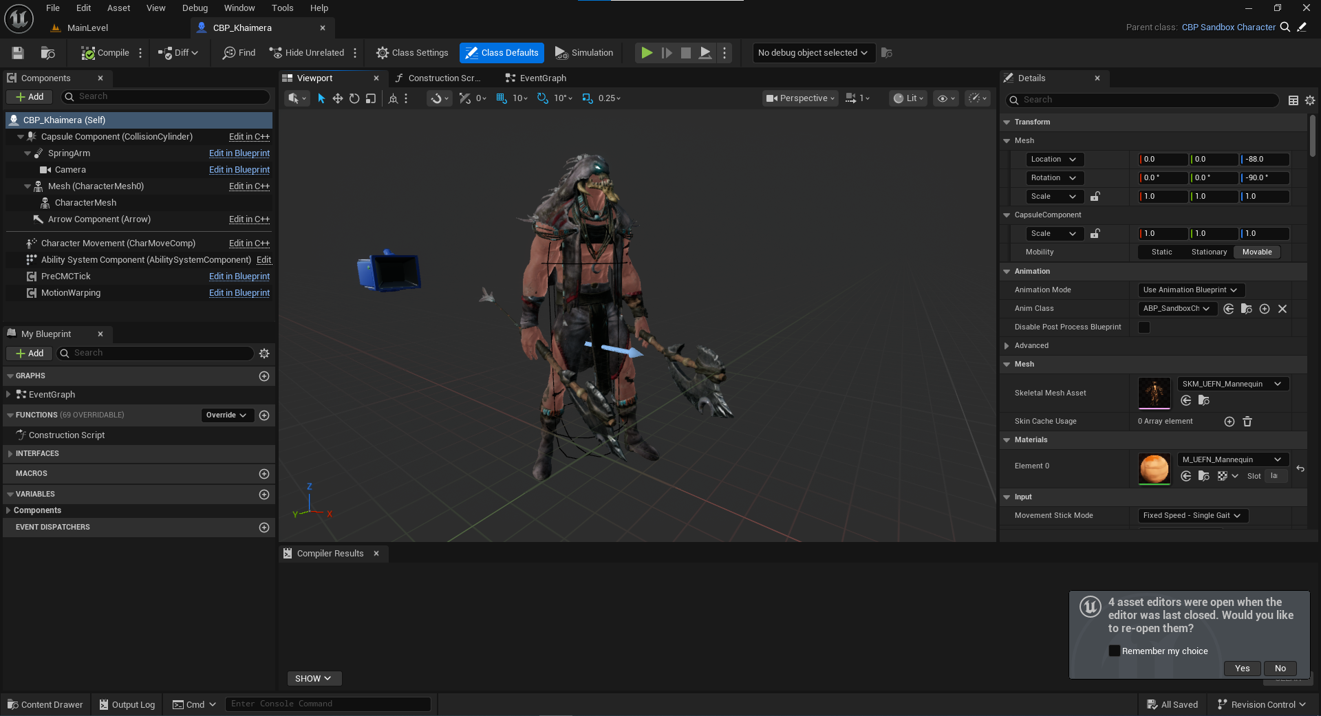Add a new event dispatcher
This screenshot has height=716, width=1321.
(x=264, y=528)
